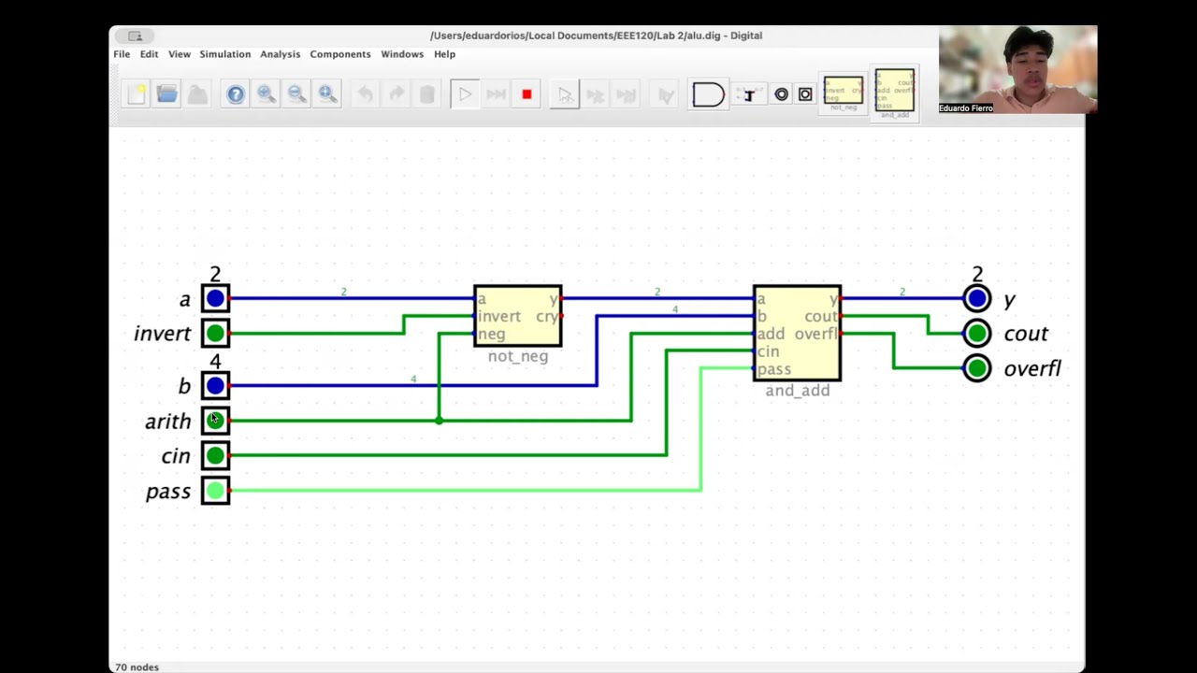The height and width of the screenshot is (673, 1197).
Task: Open the blue question-mark help icon
Action: pyautogui.click(x=236, y=94)
